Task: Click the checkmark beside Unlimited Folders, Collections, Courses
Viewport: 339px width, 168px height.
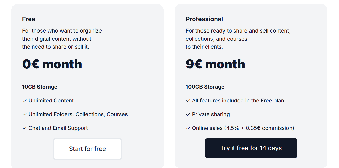Action: [x=24, y=114]
